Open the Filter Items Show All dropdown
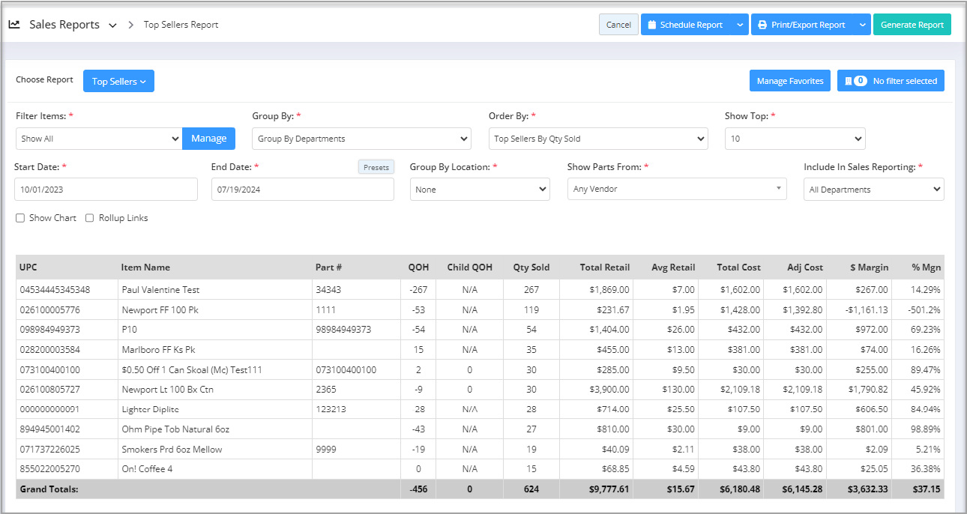967x514 pixels. click(x=99, y=139)
